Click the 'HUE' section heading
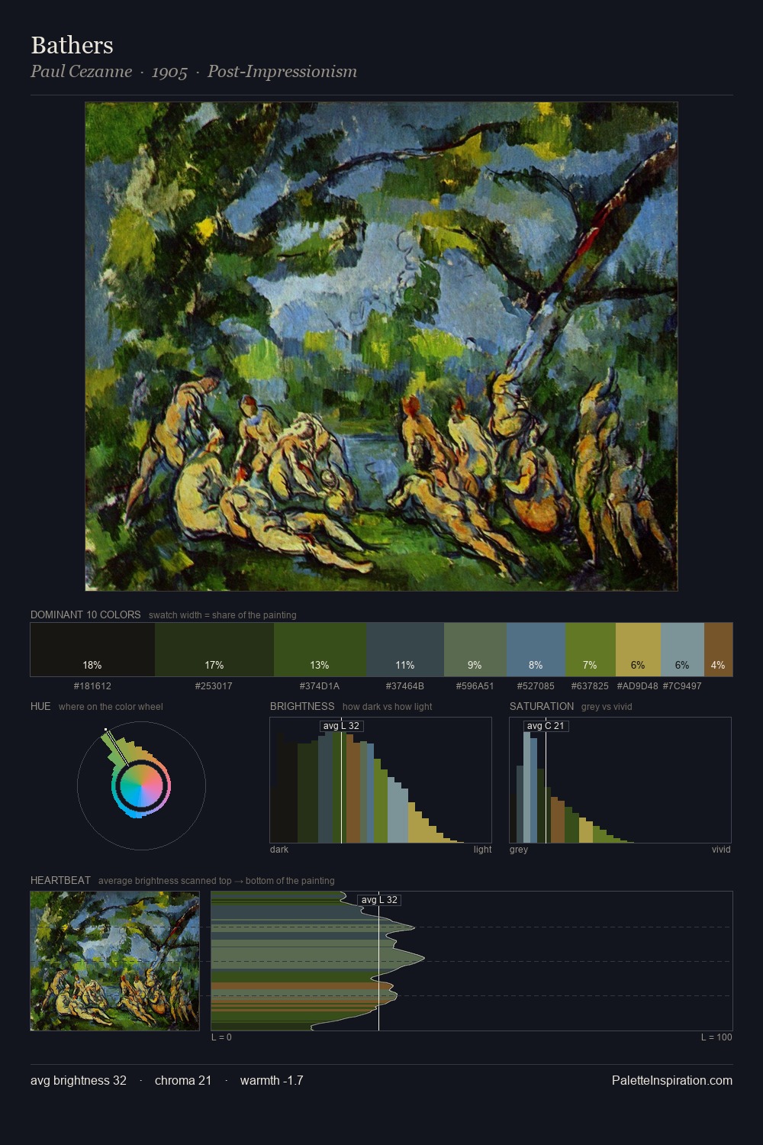Screen dimensions: 763x1145 (40, 706)
